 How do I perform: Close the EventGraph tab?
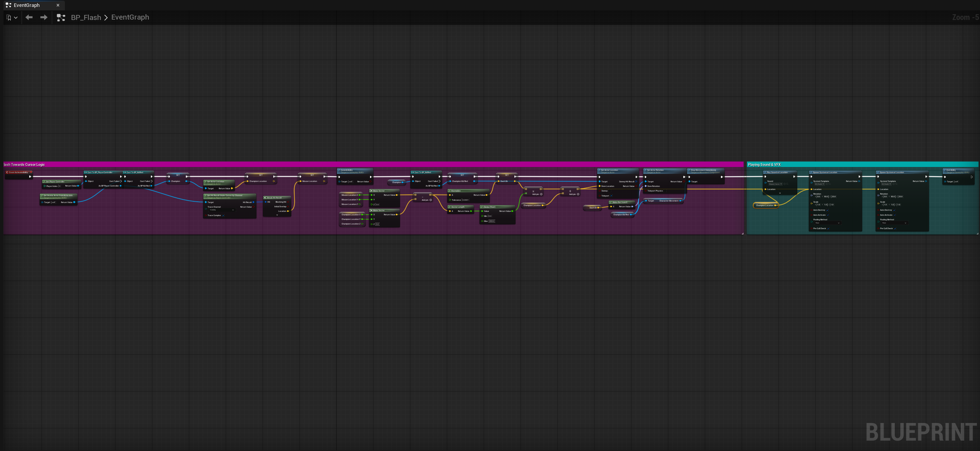pyautogui.click(x=58, y=5)
